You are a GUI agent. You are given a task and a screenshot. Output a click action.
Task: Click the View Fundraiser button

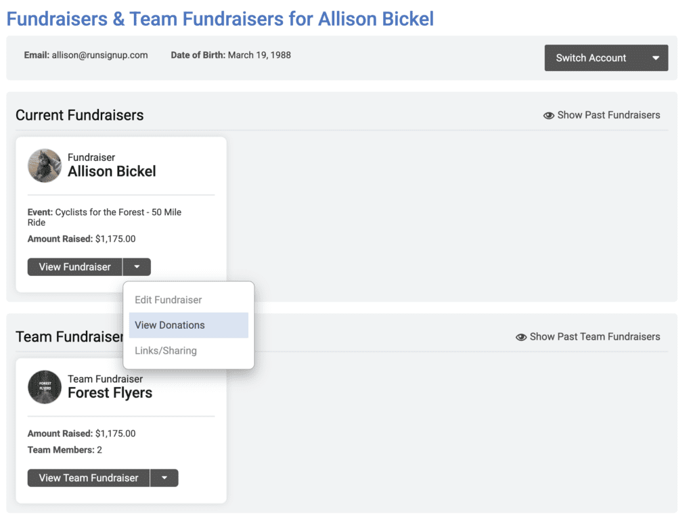point(74,267)
